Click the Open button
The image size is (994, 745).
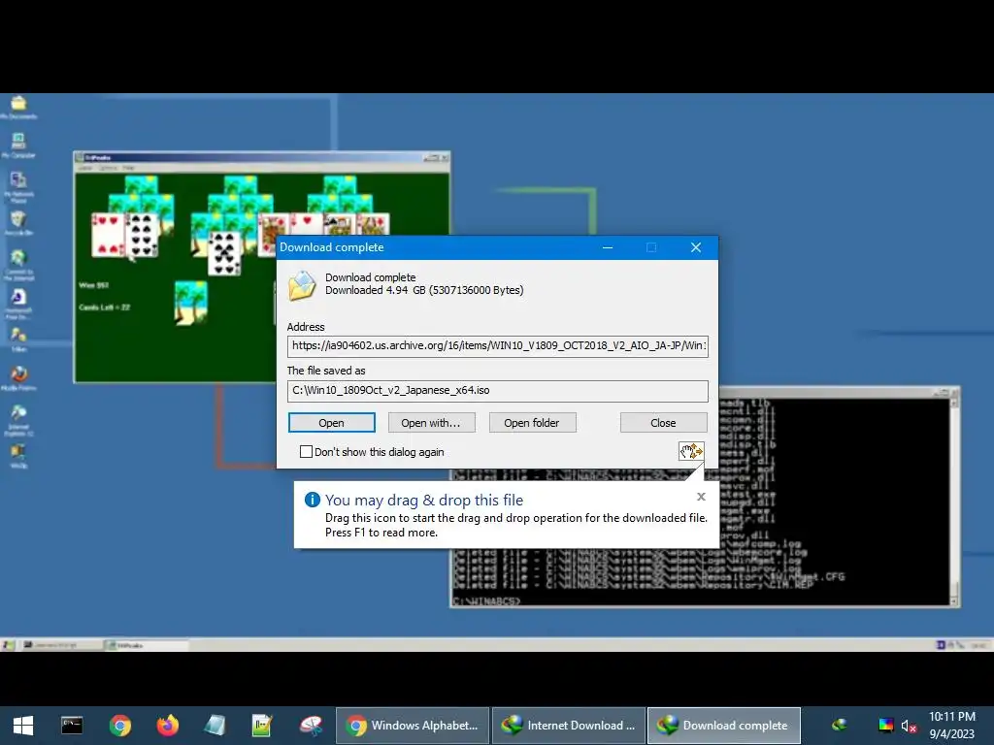[332, 423]
